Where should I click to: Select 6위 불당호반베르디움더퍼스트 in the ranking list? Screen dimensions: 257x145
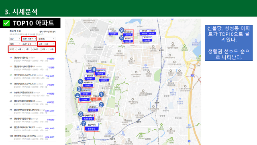point(32,102)
